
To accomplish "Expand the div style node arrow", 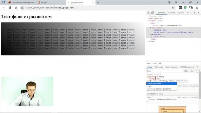I will coord(151,28).
